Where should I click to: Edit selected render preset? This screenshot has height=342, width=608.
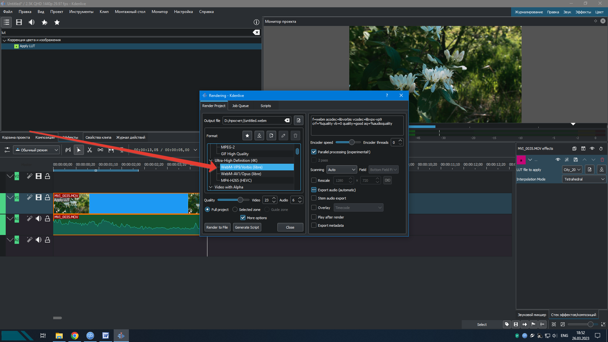point(283,136)
